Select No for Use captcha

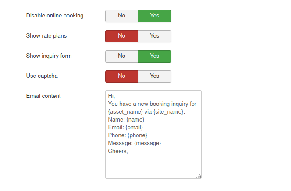122,76
